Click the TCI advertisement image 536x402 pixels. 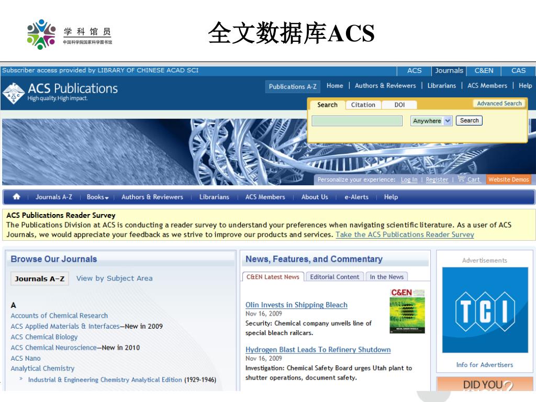[x=485, y=310]
